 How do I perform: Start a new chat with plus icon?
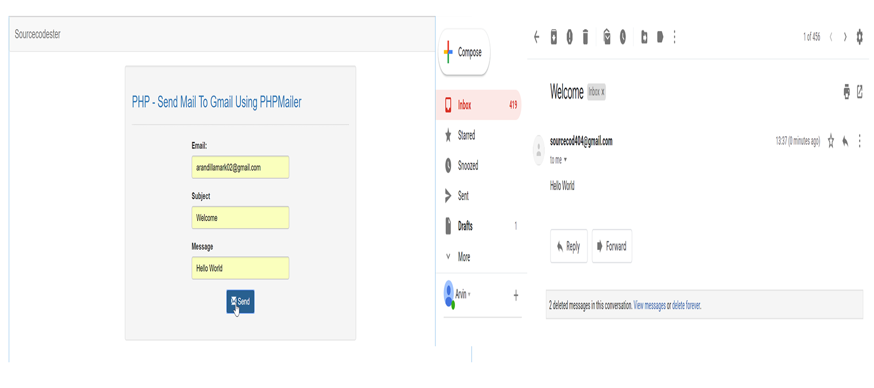516,295
